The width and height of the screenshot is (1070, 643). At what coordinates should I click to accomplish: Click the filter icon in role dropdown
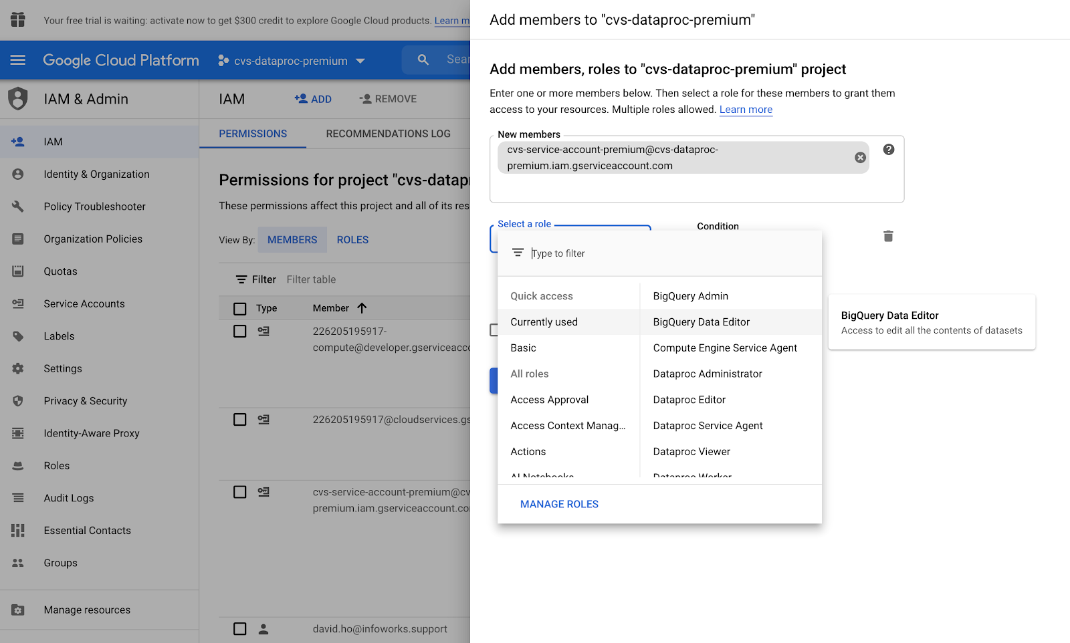(518, 253)
